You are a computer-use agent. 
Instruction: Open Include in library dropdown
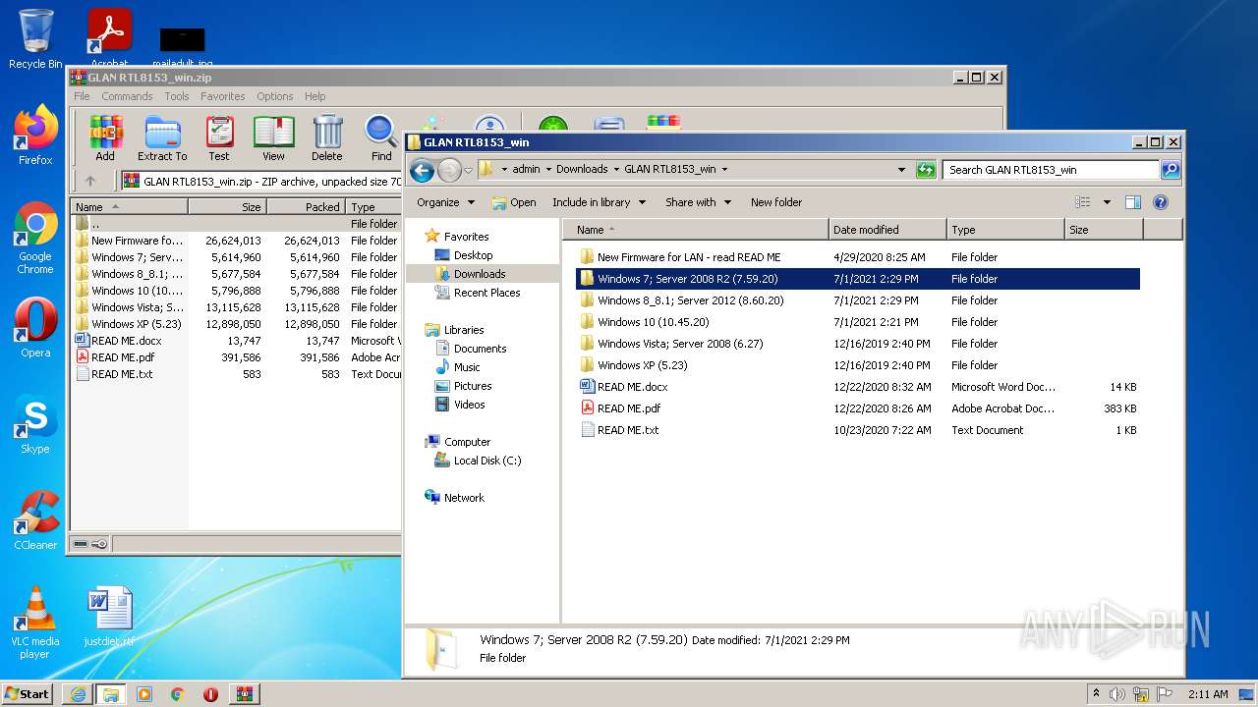tap(600, 202)
